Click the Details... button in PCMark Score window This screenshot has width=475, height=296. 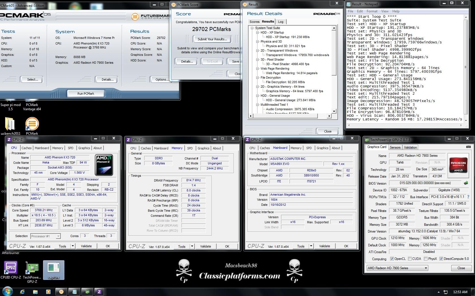point(187,61)
